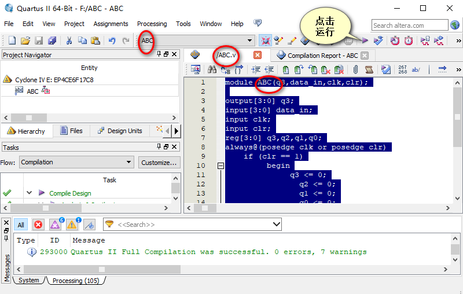Start compilation with the purple play icon
The height and width of the screenshot is (294, 463).
point(365,41)
